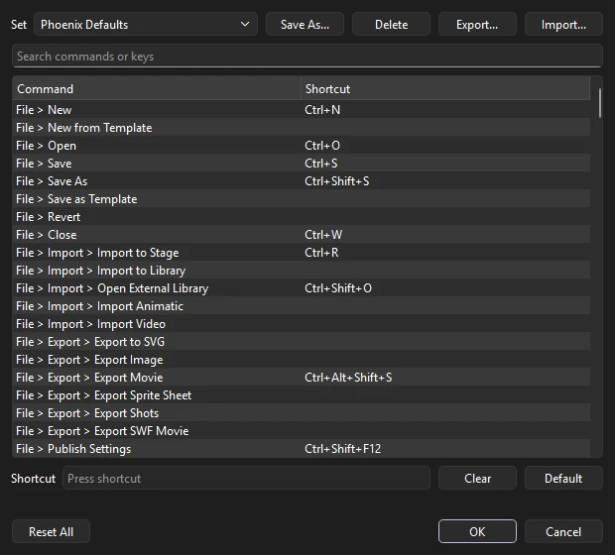Select File > Import > Import Video row
The height and width of the screenshot is (555, 615).
pos(302,324)
